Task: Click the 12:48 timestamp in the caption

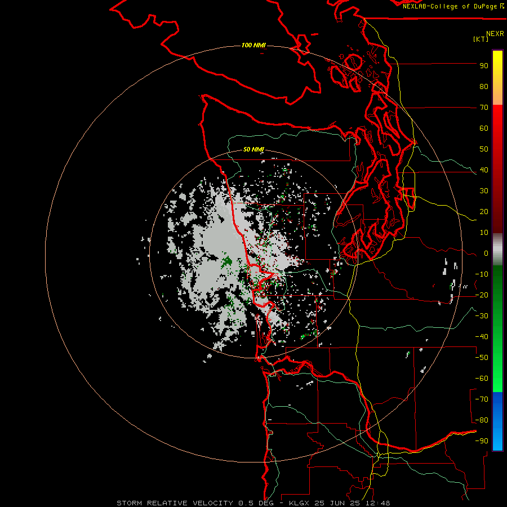Action: [378, 503]
